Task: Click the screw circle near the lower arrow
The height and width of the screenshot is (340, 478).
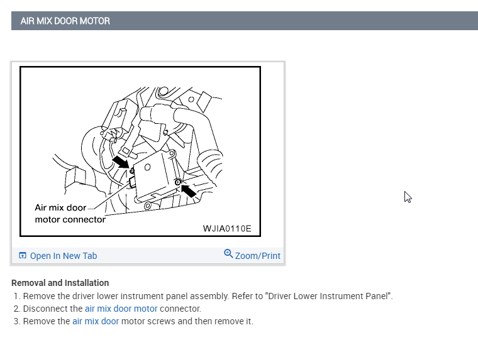Action: 178,182
